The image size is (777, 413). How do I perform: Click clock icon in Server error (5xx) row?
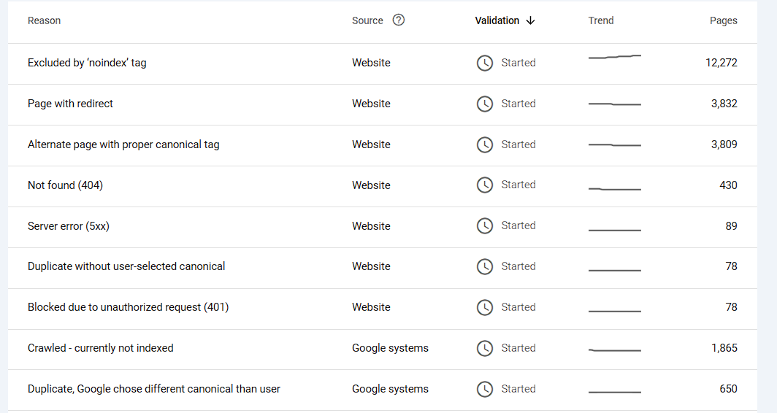click(x=484, y=226)
